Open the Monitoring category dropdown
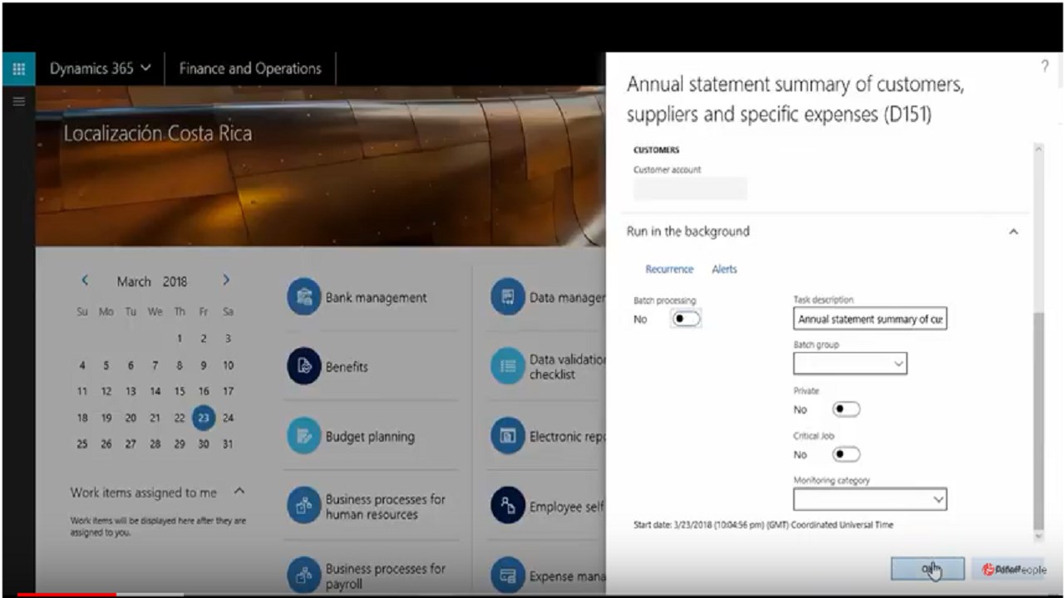Screen dimensions: 1064x598 [x=869, y=499]
